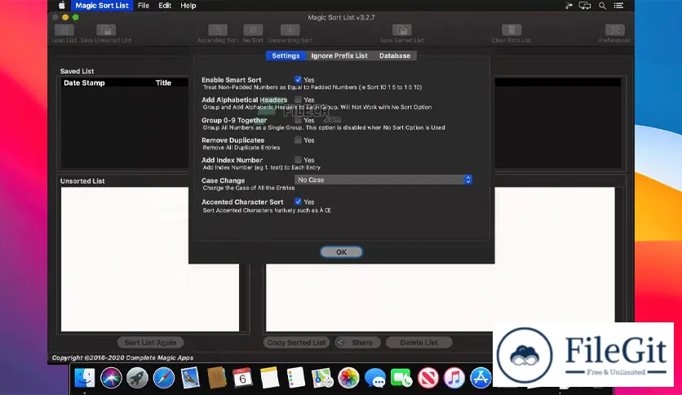Viewport: 682px width, 395px height.
Task: Choose the Descending Sort toolbar icon
Action: point(290,30)
